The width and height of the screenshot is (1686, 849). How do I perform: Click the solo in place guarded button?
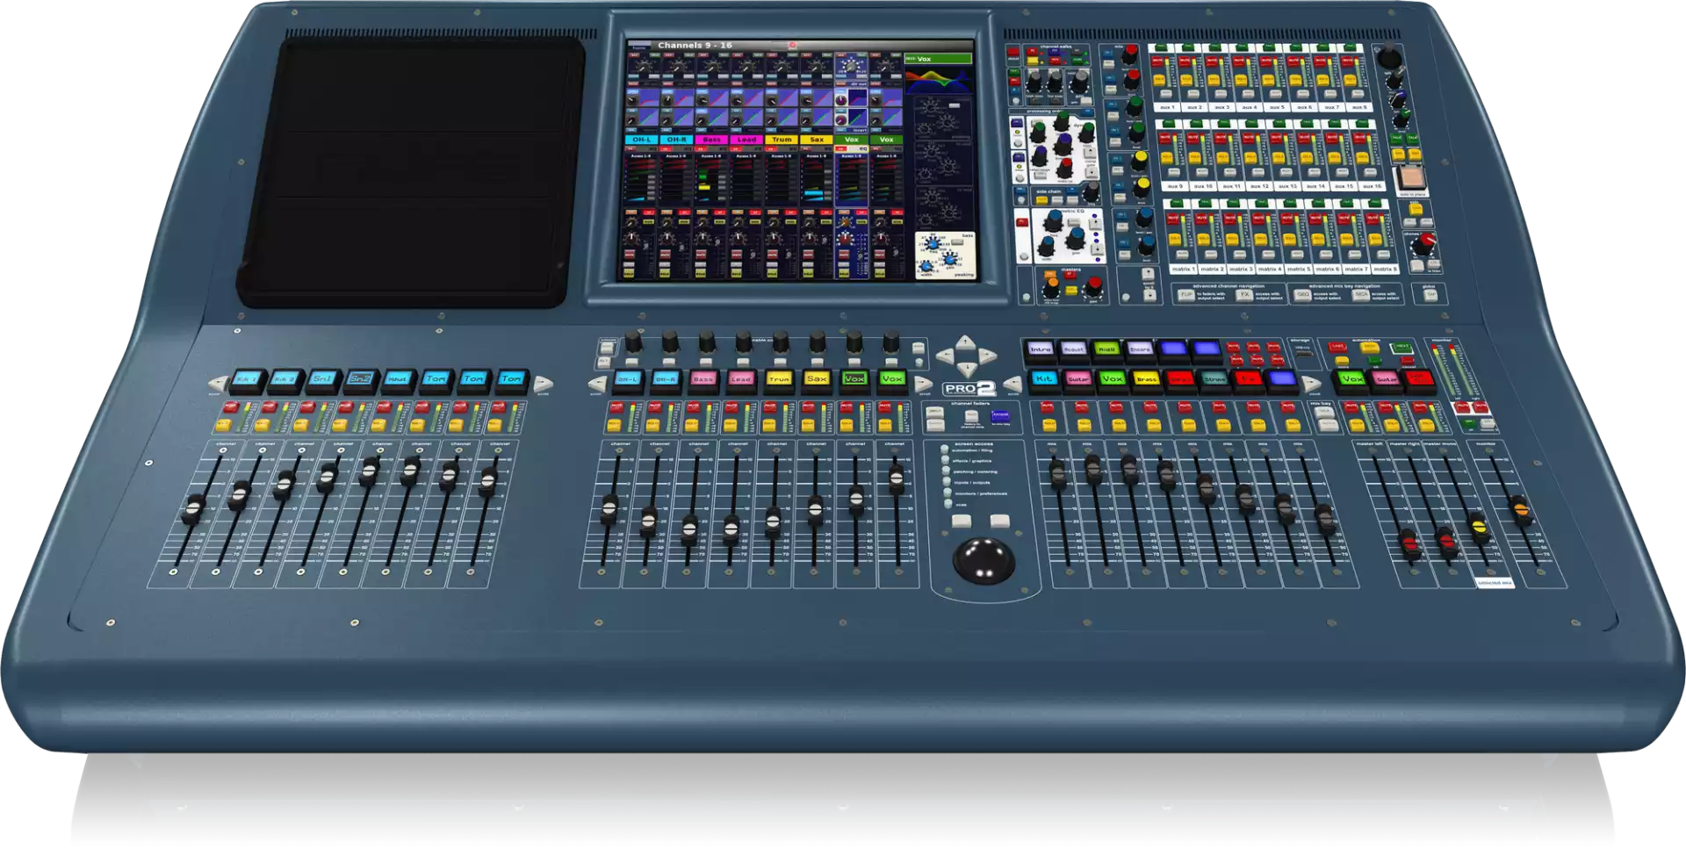(1412, 176)
